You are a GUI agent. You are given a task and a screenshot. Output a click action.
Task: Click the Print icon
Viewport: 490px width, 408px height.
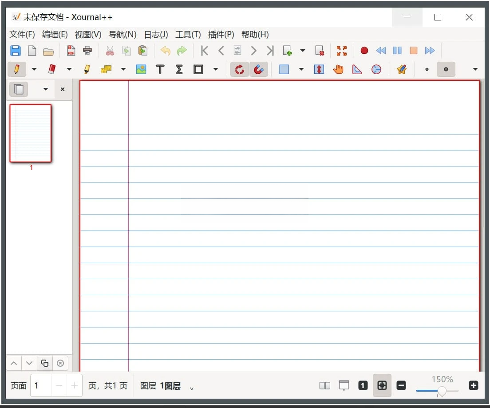click(x=87, y=51)
